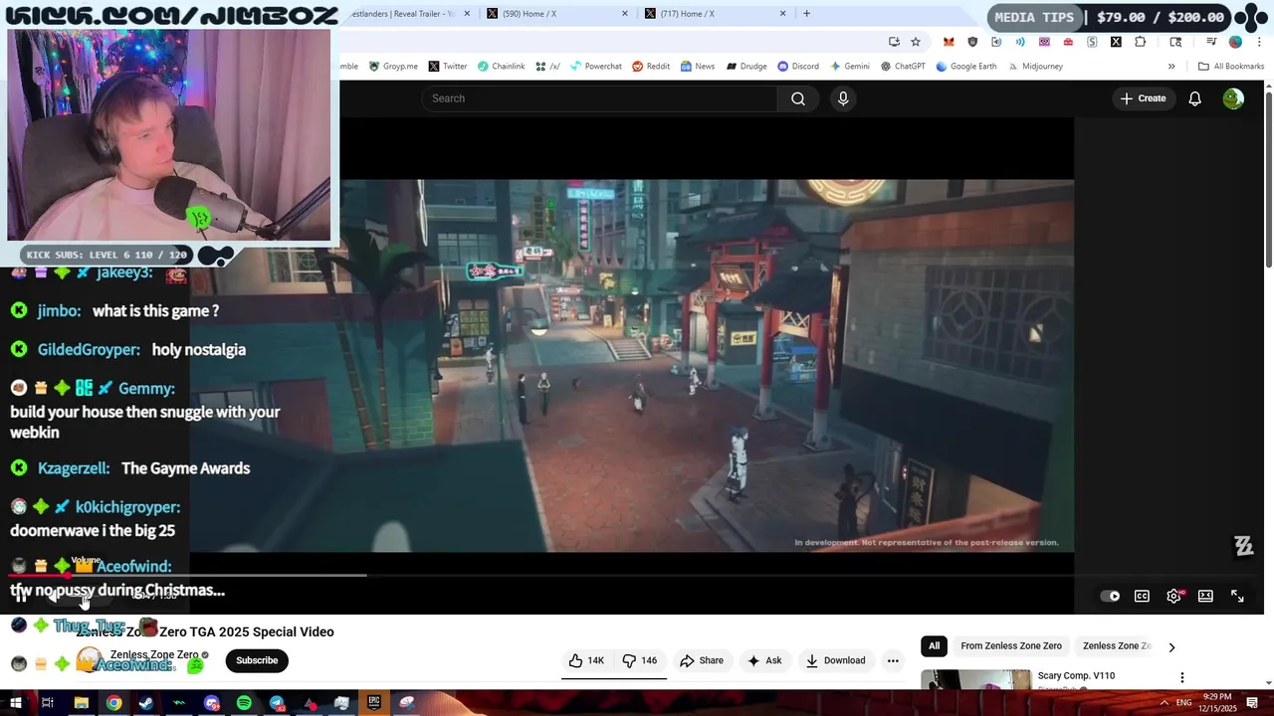This screenshot has width=1274, height=716.
Task: Start voice search with the microphone icon
Action: coord(843,98)
